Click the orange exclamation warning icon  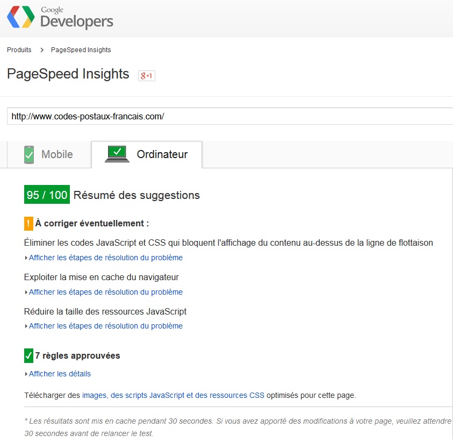click(28, 224)
